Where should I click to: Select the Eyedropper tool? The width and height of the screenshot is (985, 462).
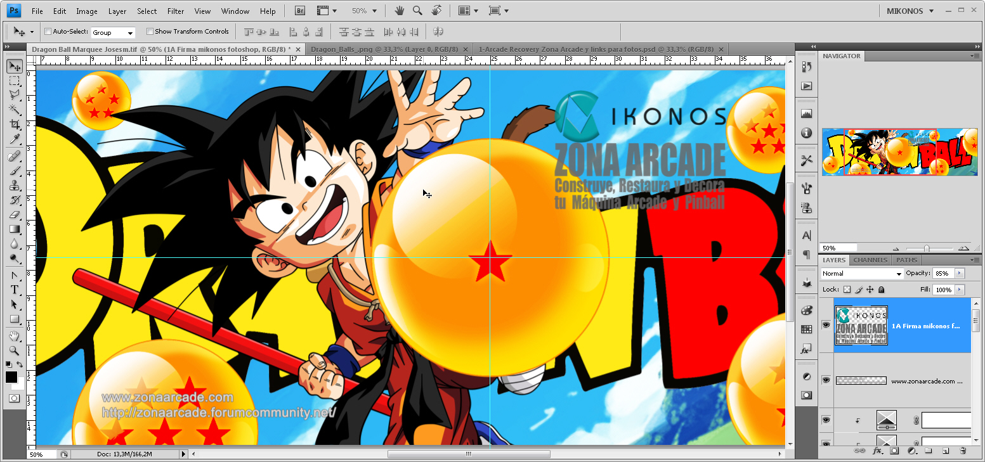pyautogui.click(x=15, y=139)
